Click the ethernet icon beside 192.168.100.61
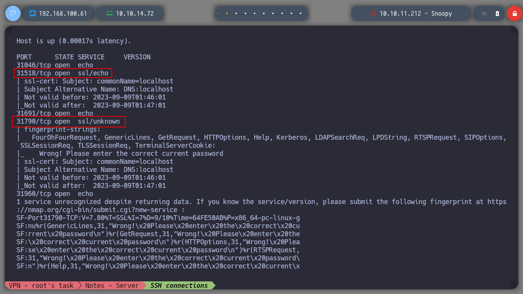 point(33,13)
